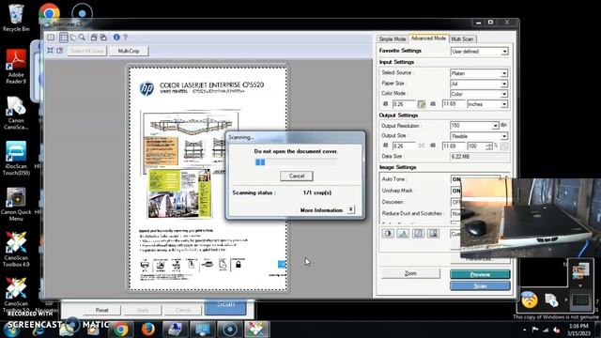Open the Recycle Bin desktop icon

(16, 17)
